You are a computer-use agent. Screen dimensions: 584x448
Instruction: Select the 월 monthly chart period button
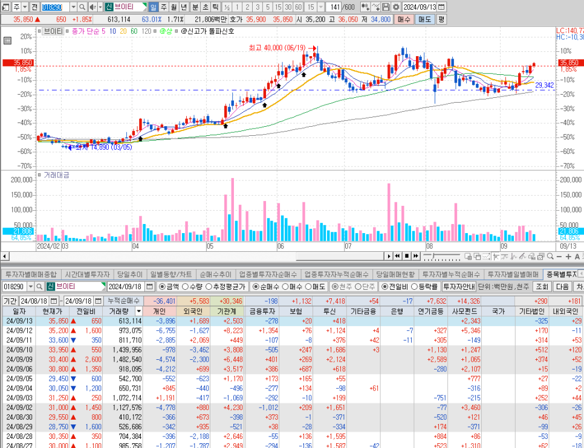[x=174, y=7]
